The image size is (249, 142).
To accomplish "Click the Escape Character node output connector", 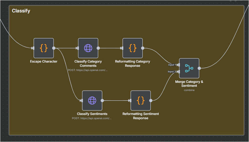I will pos(54,48).
